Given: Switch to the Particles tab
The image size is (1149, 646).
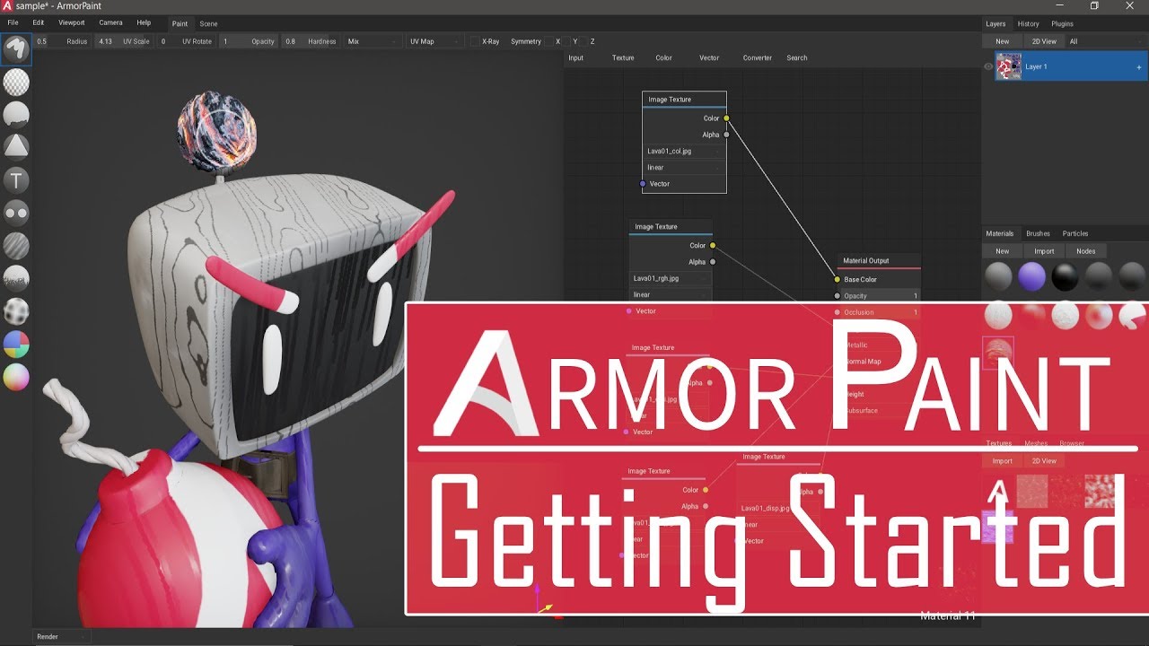Looking at the screenshot, I should pos(1075,233).
